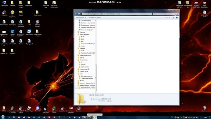
Task: Open the Content Manager desktop shortcut
Action: pos(71,110)
